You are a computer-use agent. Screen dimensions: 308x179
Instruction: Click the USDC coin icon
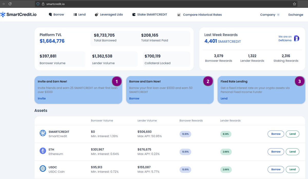(43, 168)
